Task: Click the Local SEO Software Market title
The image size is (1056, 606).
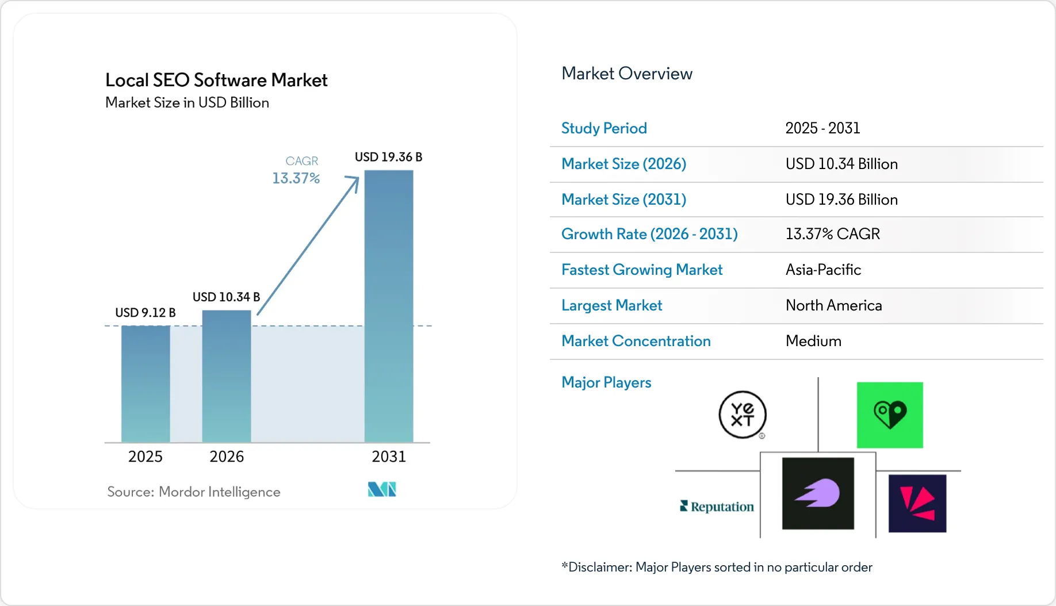Action: pos(216,80)
